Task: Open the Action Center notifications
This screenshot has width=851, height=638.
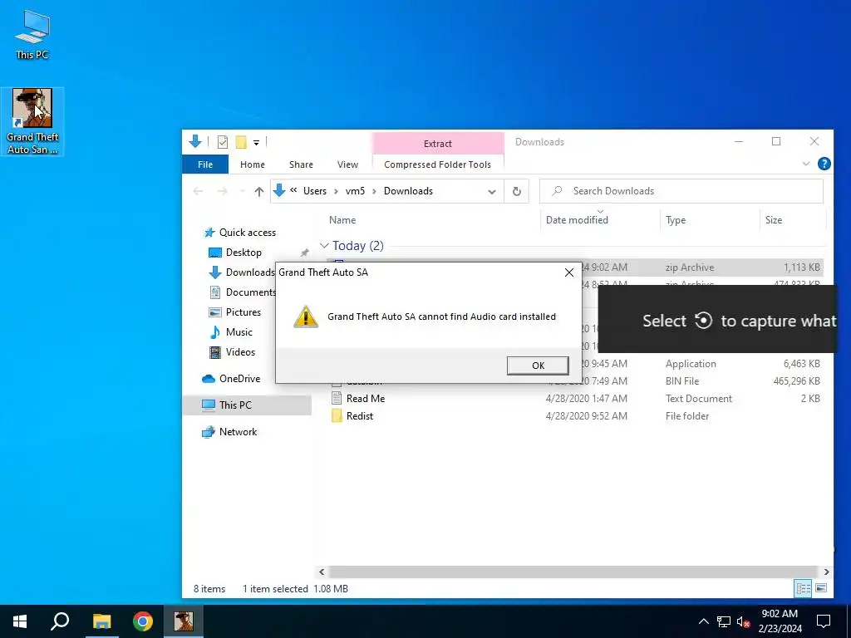Action: (x=824, y=621)
